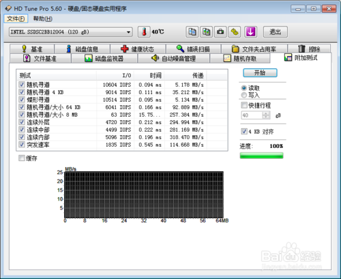Click the thermometer temperature icon
This screenshot has width=341, height=279.
tap(144, 31)
